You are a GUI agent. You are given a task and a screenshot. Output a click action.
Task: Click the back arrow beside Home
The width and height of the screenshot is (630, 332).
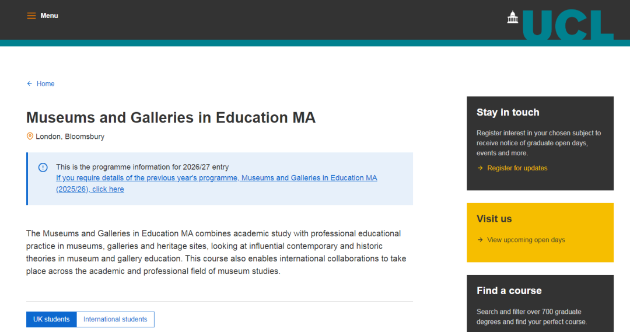point(30,84)
